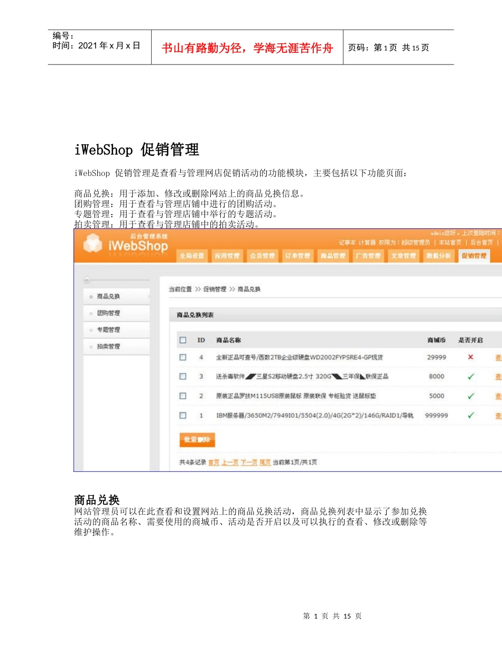502x650 pixels.
Task: Click the 999999 商城币 value
Action: [436, 415]
